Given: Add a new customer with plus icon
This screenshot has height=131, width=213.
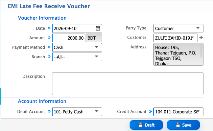Looking at the screenshot, I should coord(201,38).
